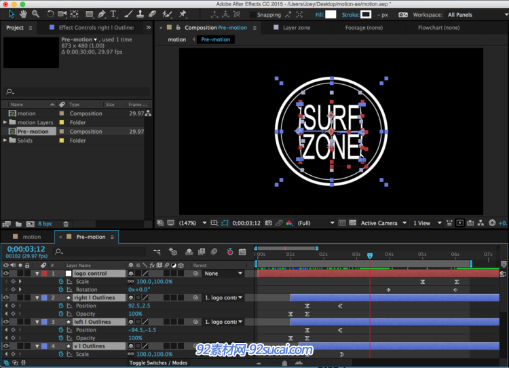Select the Horizontal Type tool

[x=113, y=14]
